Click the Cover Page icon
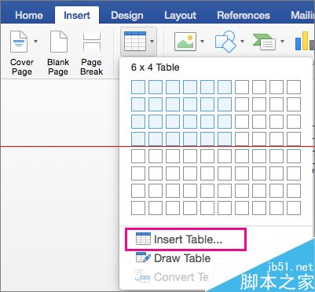315x292 pixels. pyautogui.click(x=19, y=42)
